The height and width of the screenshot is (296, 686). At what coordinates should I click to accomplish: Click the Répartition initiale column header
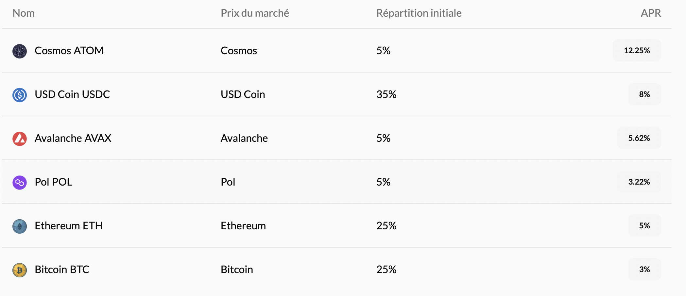(x=419, y=13)
